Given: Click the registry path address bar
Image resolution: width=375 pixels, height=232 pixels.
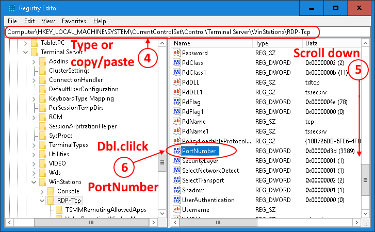Looking at the screenshot, I should [188, 32].
